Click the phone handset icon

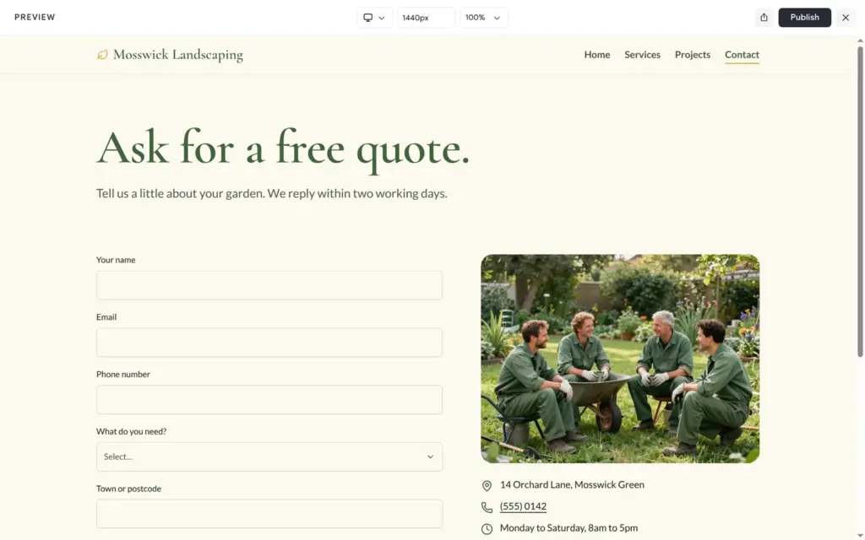pyautogui.click(x=487, y=507)
